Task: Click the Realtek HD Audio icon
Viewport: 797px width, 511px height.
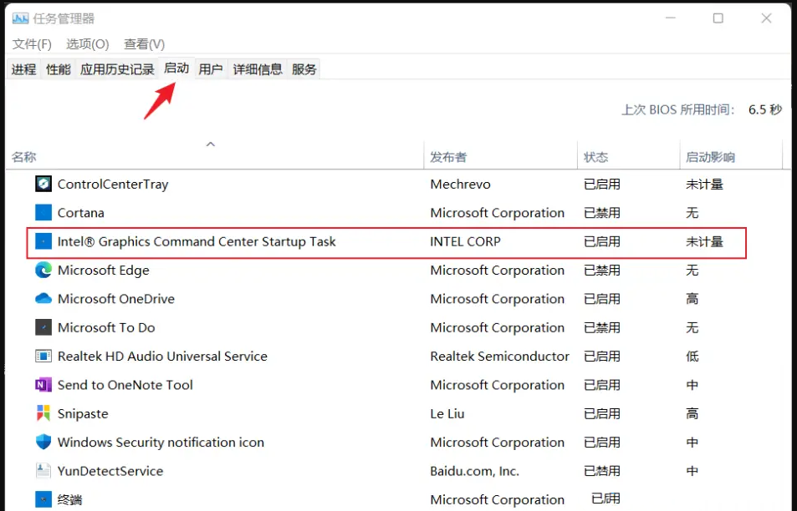Action: (43, 357)
